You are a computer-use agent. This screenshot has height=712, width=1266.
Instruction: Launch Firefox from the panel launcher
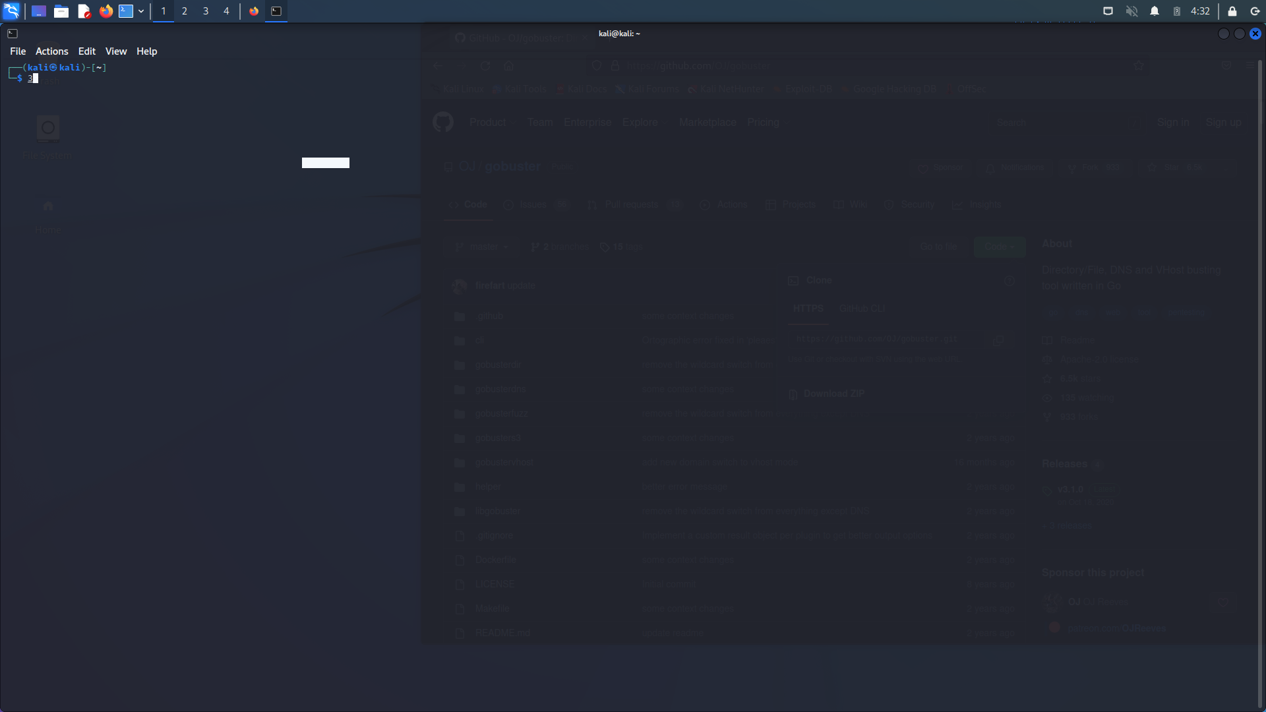(105, 11)
